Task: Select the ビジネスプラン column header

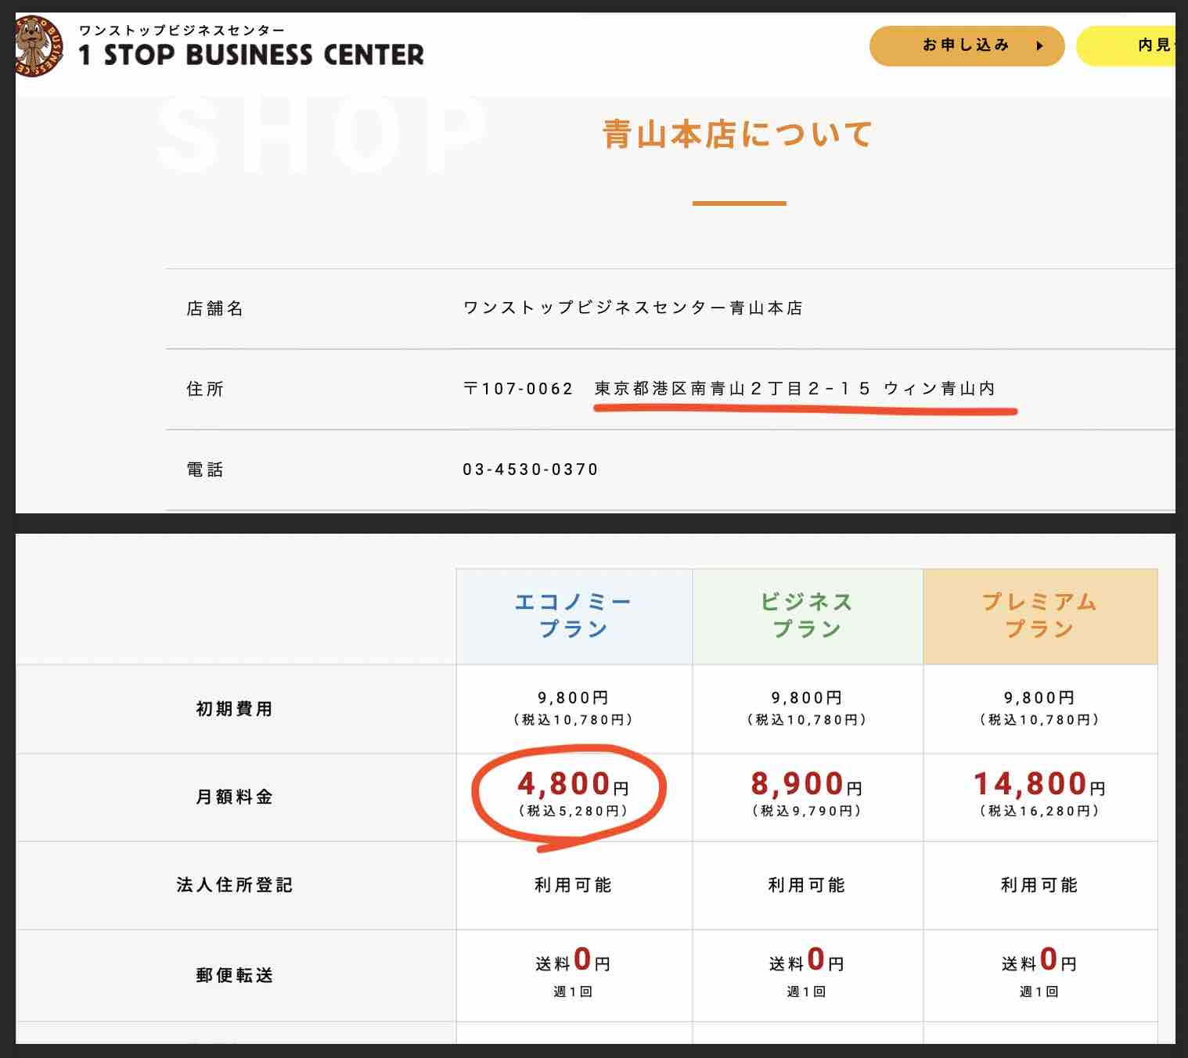Action: point(807,616)
